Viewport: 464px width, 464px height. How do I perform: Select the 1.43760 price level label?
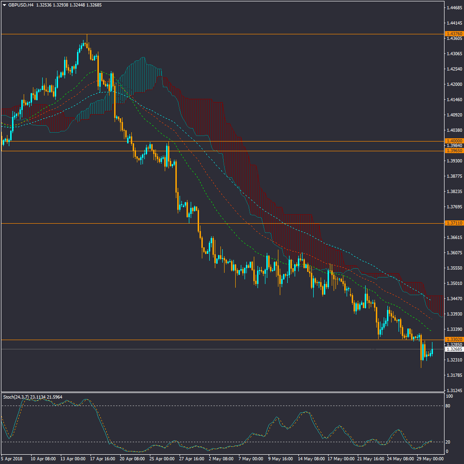click(453, 34)
